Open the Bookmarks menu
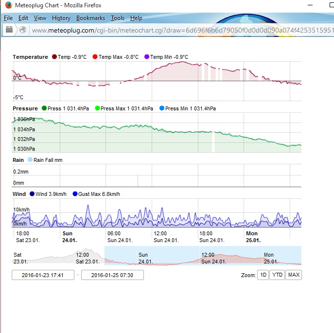 click(90, 18)
